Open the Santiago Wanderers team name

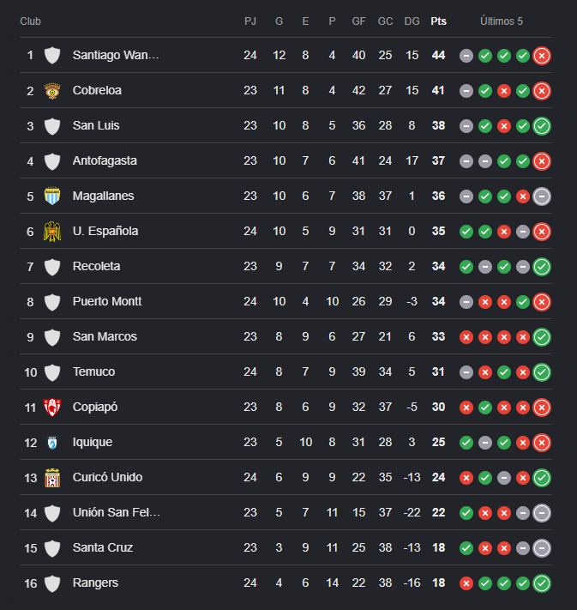click(116, 55)
